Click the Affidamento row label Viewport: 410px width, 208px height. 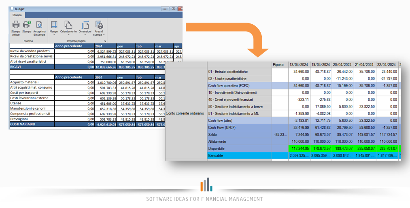[239, 142]
